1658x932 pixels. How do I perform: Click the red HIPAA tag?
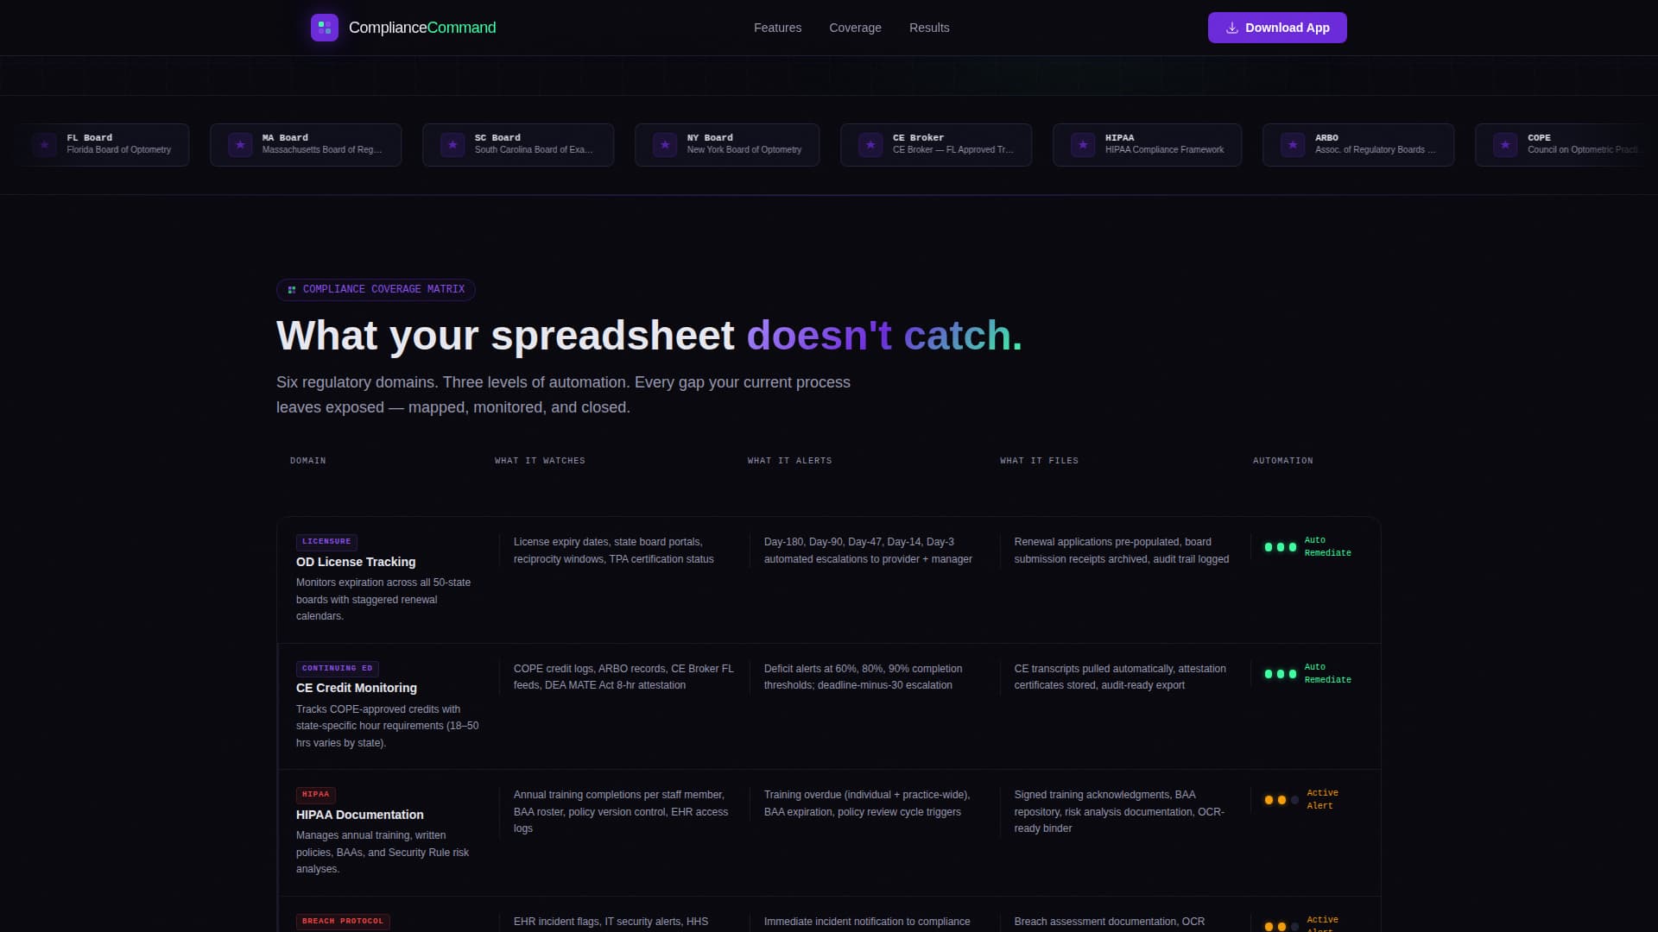click(316, 795)
